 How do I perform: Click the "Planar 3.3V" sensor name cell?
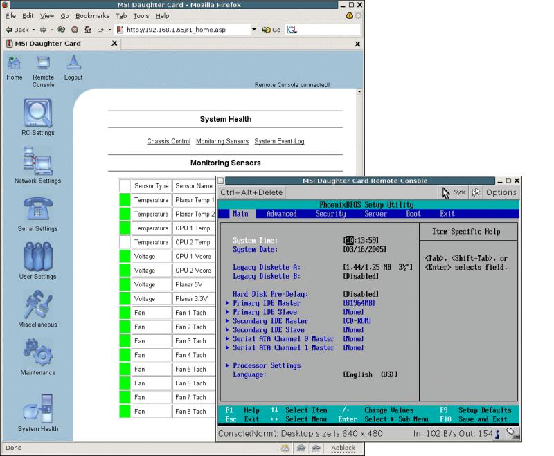pyautogui.click(x=194, y=299)
